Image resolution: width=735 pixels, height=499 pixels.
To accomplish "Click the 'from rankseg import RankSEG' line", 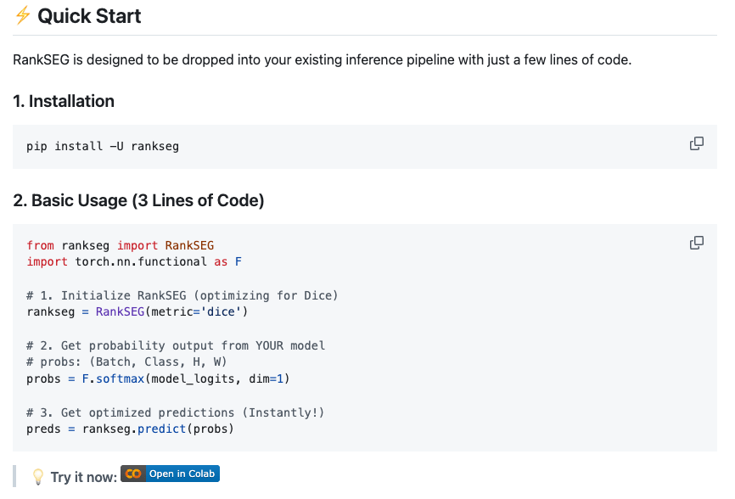I will tap(120, 245).
